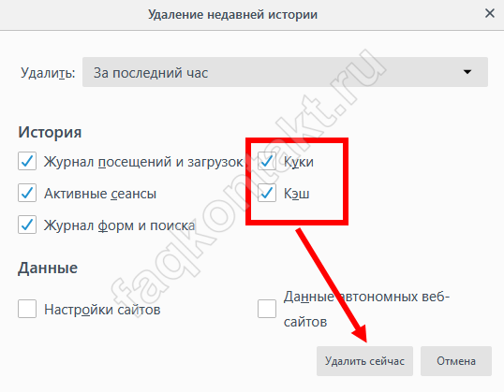Tick the Данные автономных веб-сайтов checkbox

pyautogui.click(x=267, y=309)
